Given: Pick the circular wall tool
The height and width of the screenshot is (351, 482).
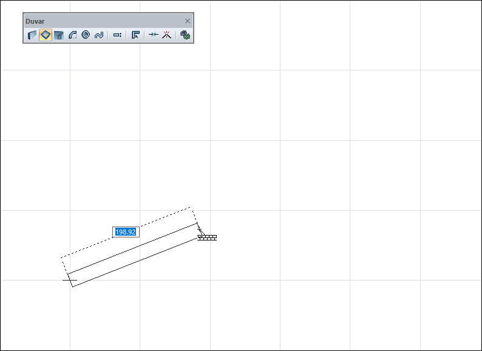Looking at the screenshot, I should tap(86, 35).
